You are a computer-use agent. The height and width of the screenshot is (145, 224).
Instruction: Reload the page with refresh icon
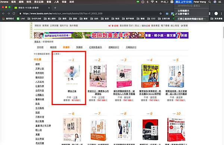tap(14, 13)
